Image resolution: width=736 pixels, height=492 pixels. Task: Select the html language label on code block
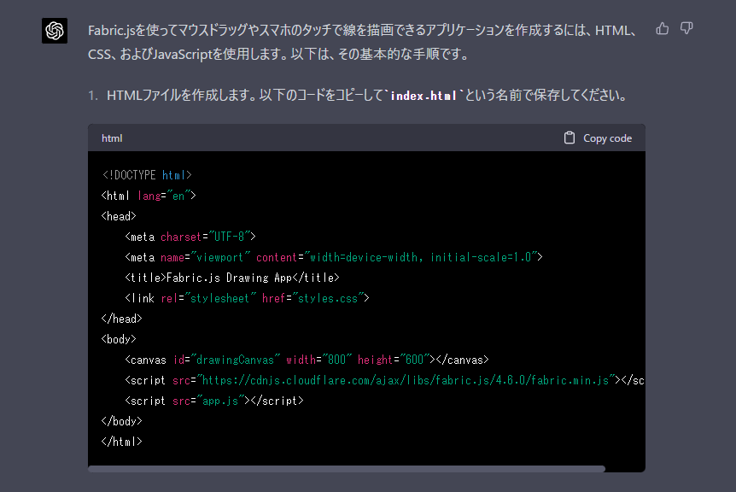pos(111,138)
